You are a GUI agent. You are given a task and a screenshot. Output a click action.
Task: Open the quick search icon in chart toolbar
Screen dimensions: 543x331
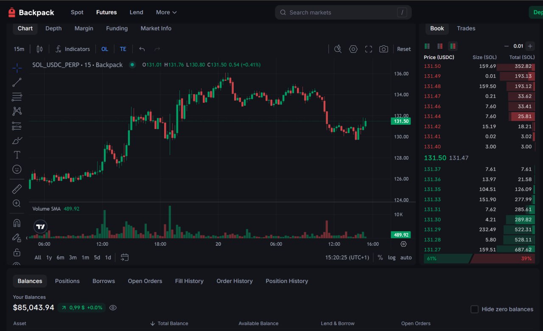pyautogui.click(x=338, y=49)
